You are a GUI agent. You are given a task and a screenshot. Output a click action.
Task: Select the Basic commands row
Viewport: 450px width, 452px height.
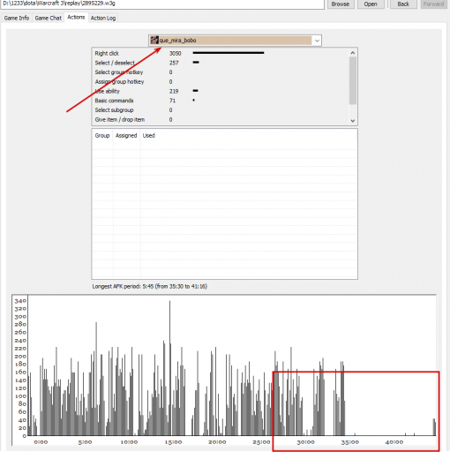coord(221,101)
